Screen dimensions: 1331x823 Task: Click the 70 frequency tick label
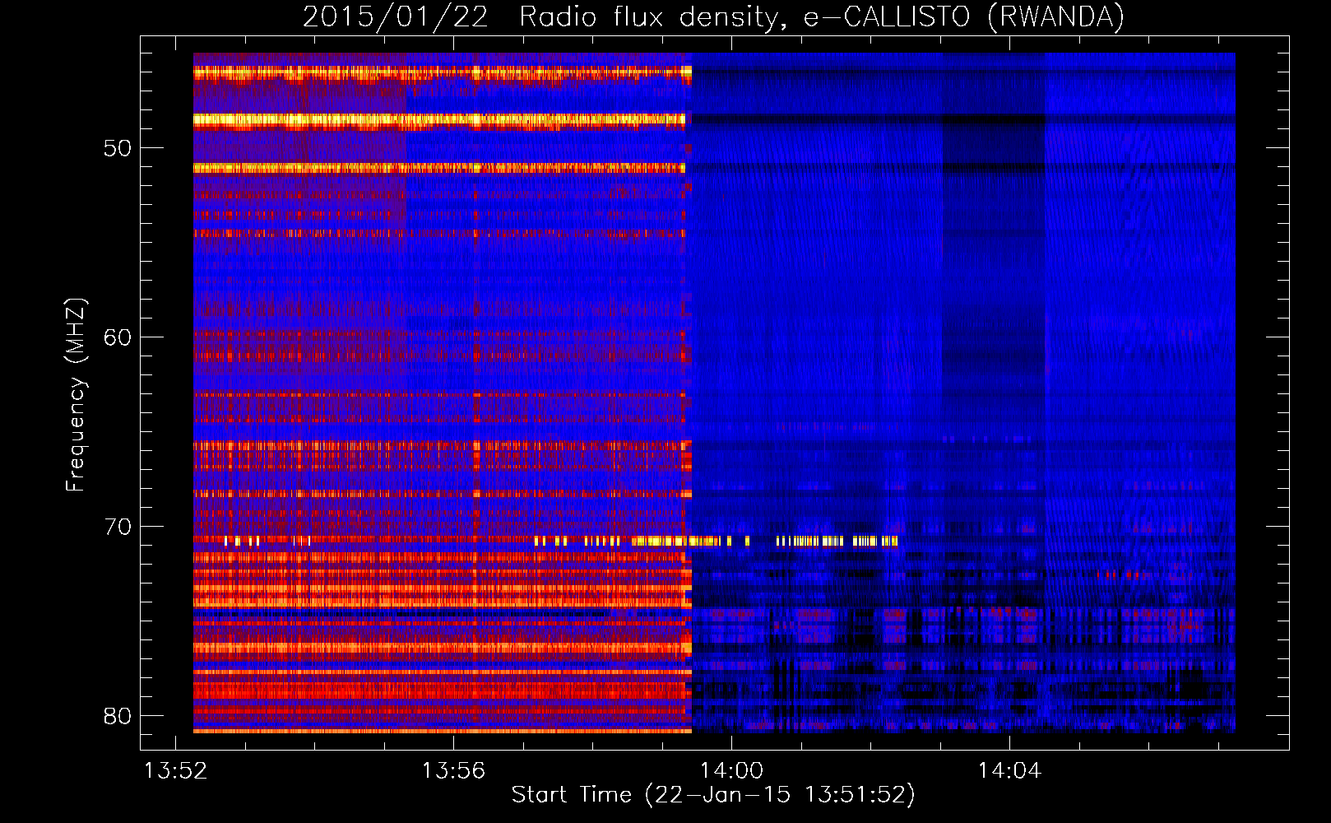click(118, 527)
